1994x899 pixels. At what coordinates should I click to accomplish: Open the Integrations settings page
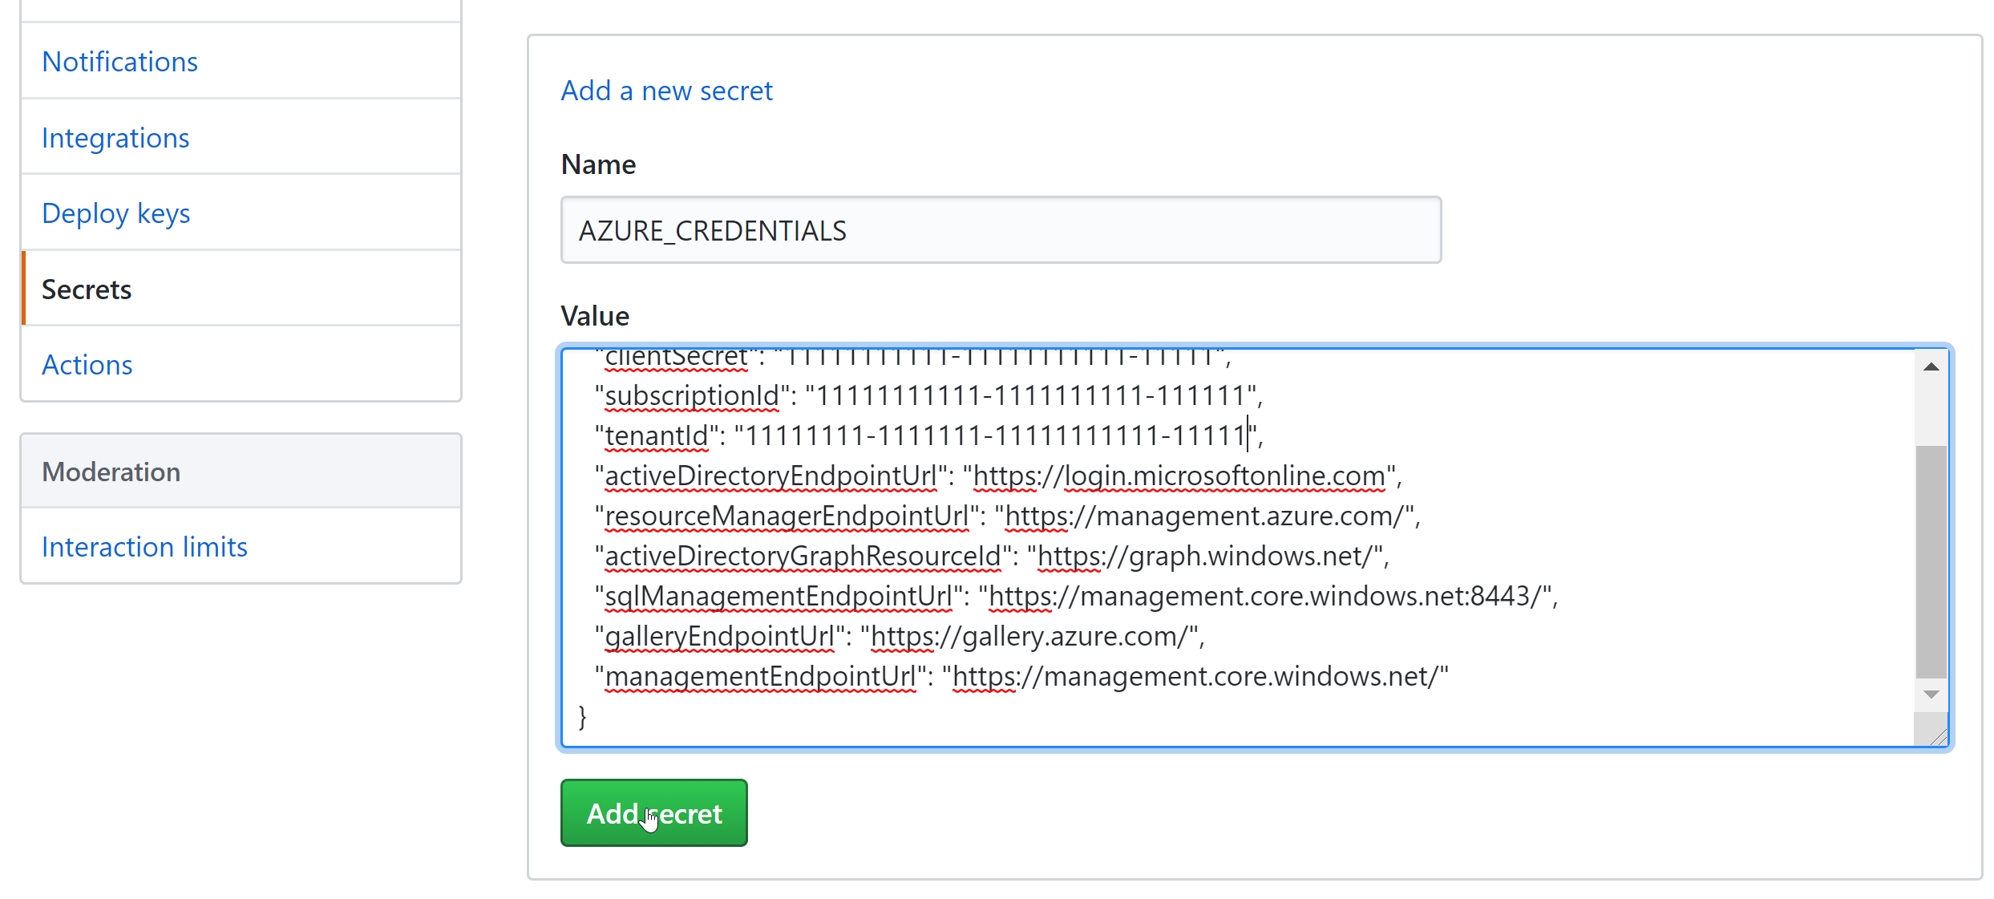(115, 136)
